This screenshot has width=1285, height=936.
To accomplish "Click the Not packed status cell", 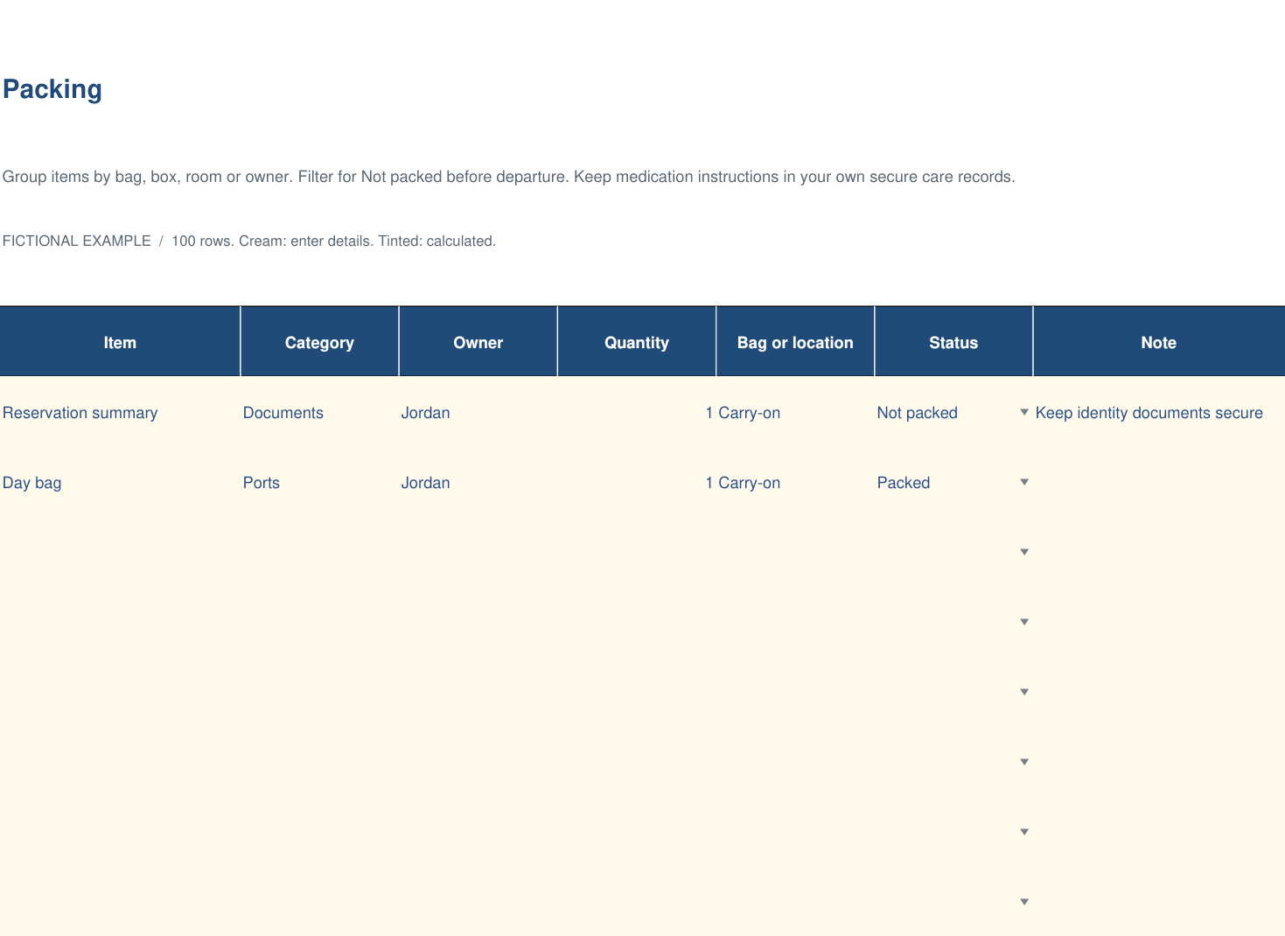I will [953, 413].
